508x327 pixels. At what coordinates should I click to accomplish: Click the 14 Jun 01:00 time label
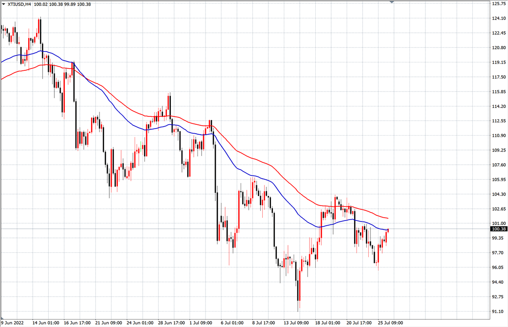point(45,323)
